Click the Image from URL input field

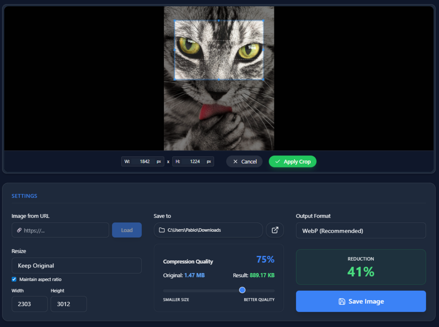(x=60, y=230)
